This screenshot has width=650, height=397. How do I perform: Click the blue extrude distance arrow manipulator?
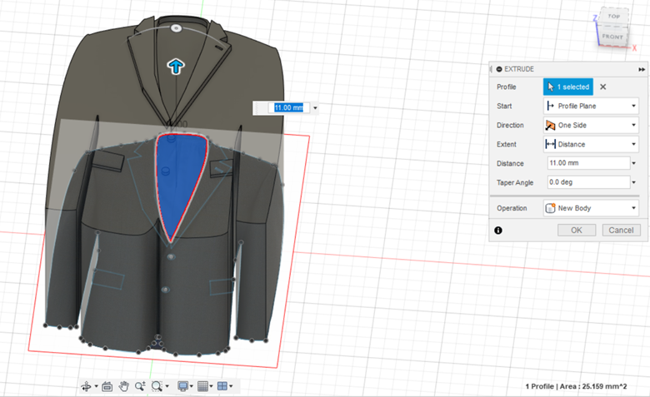176,66
